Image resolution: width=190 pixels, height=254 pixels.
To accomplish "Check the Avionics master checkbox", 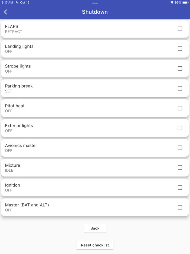I will (180, 148).
